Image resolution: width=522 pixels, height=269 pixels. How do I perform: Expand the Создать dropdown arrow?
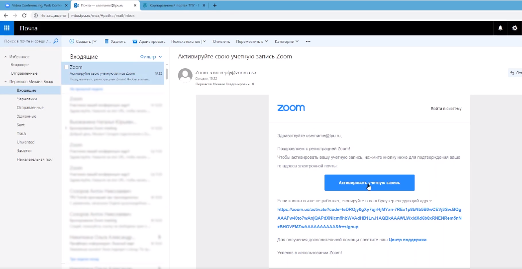tap(95, 41)
